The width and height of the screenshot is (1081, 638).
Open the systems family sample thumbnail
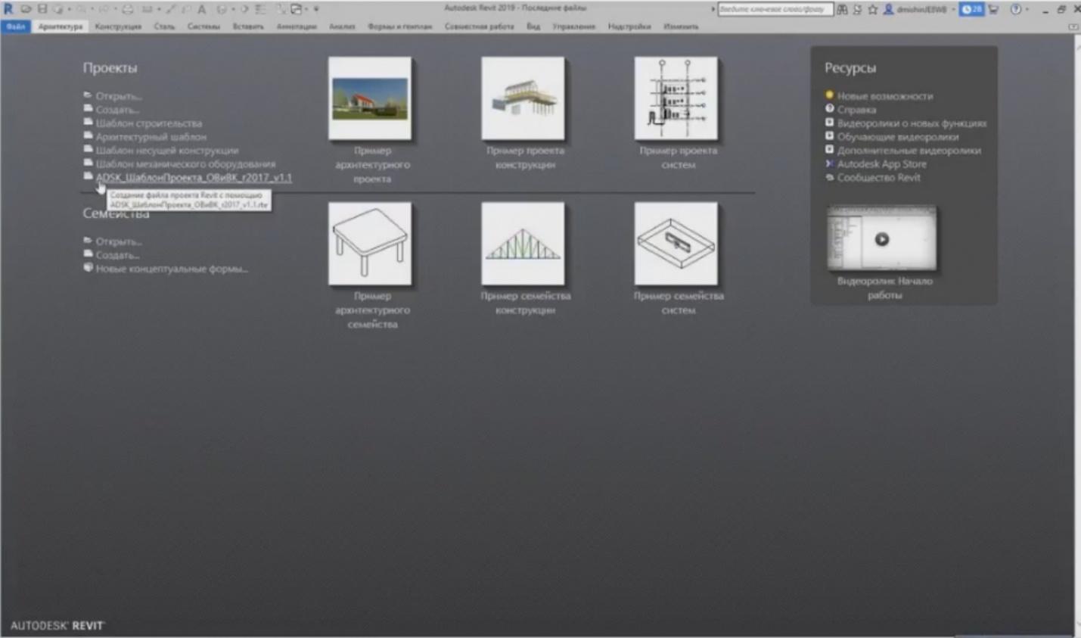[x=676, y=244]
